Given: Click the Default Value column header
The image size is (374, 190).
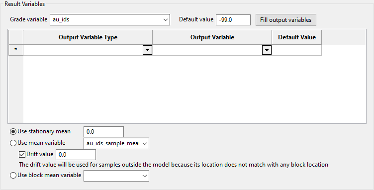Looking at the screenshot, I should point(297,37).
